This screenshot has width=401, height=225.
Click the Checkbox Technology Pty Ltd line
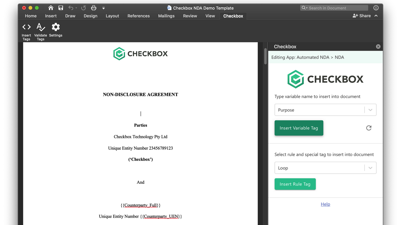[141, 137]
